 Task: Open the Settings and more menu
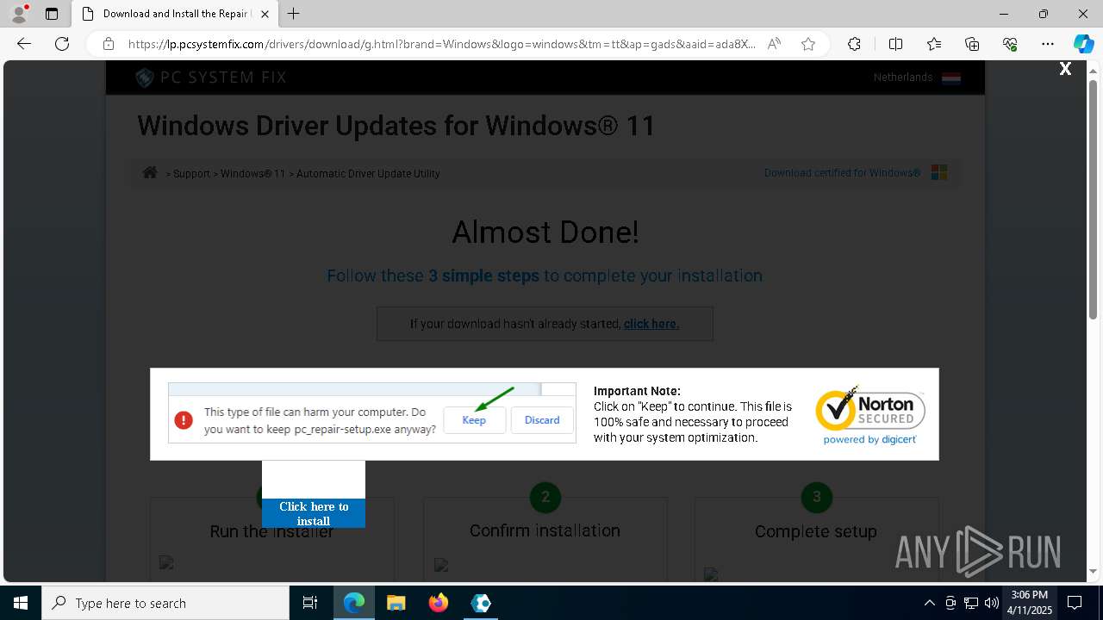coord(1048,44)
